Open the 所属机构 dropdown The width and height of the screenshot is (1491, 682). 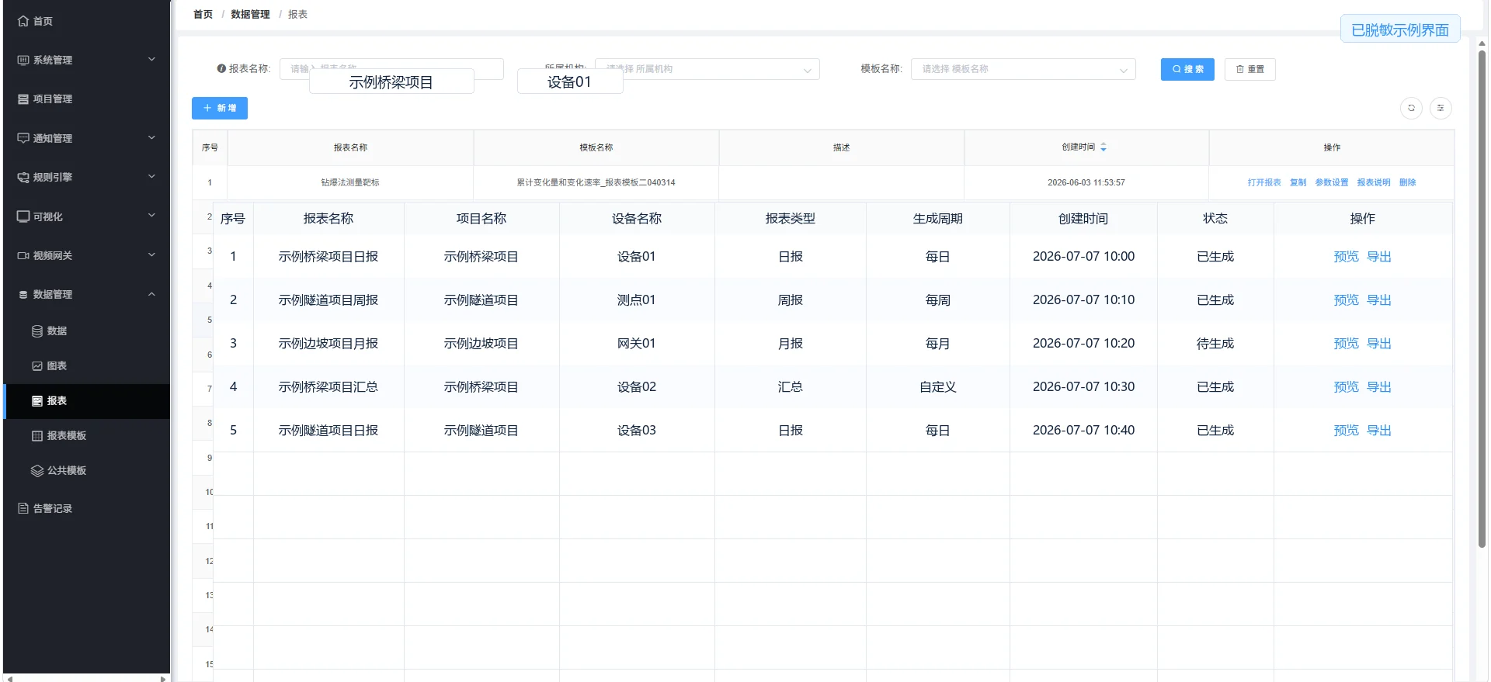click(x=707, y=69)
